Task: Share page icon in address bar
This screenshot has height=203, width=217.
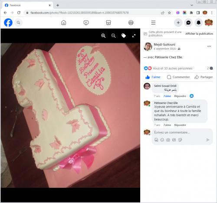Action: (163, 13)
